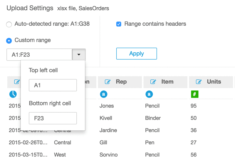The width and height of the screenshot is (235, 162).
Task: Select Auto-detected range radio button
Action: pyautogui.click(x=9, y=24)
